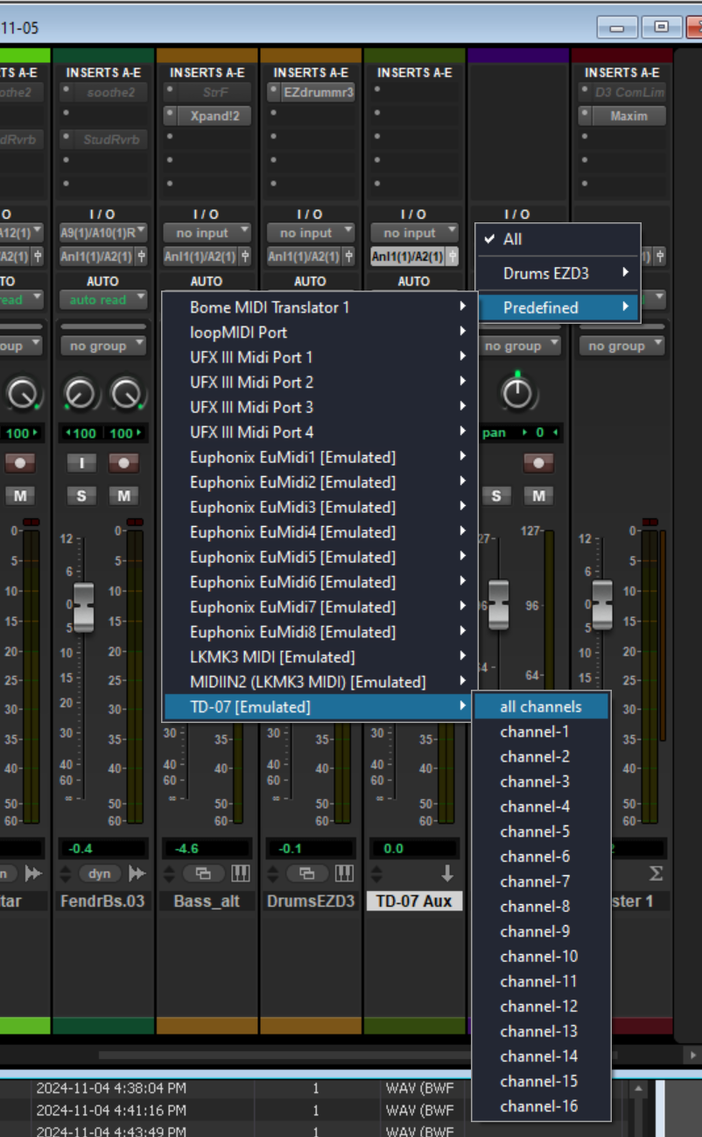Choose the loopMIDI Port menu entry
The image size is (702, 1137).
coord(238,333)
